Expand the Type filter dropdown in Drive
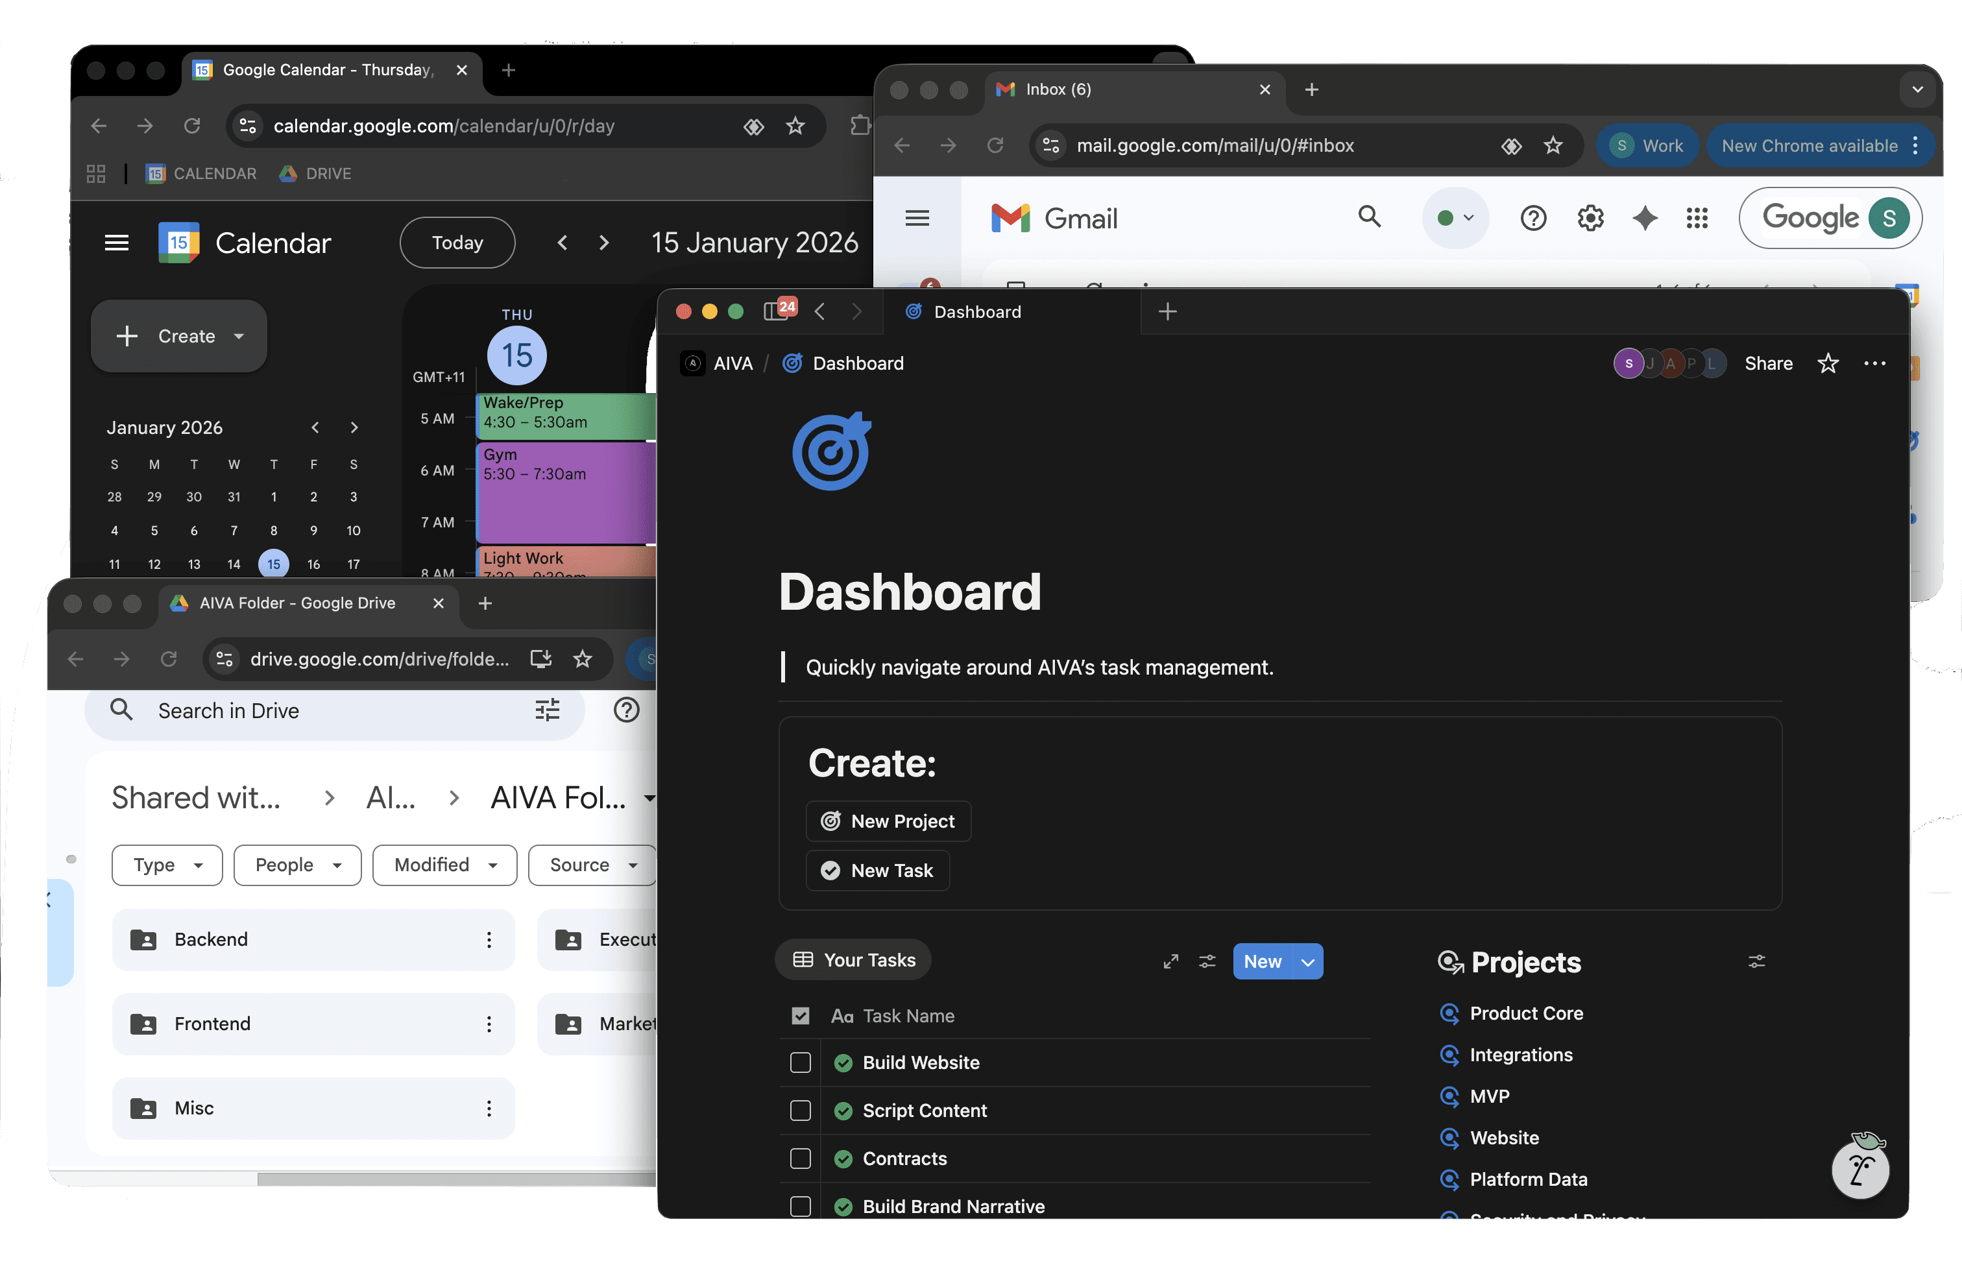Screen dimensions: 1962x1274 167,865
